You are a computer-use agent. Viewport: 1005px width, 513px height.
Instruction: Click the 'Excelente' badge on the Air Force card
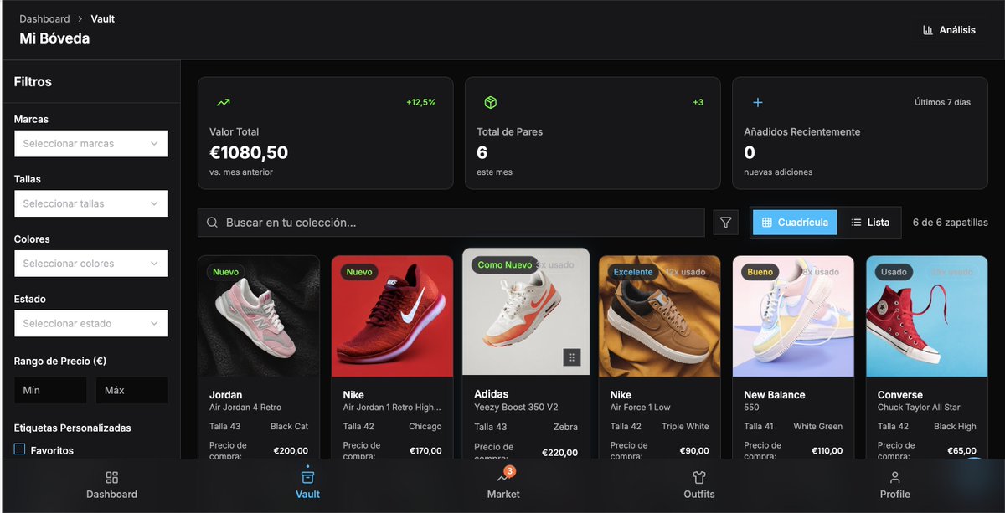[x=633, y=272]
